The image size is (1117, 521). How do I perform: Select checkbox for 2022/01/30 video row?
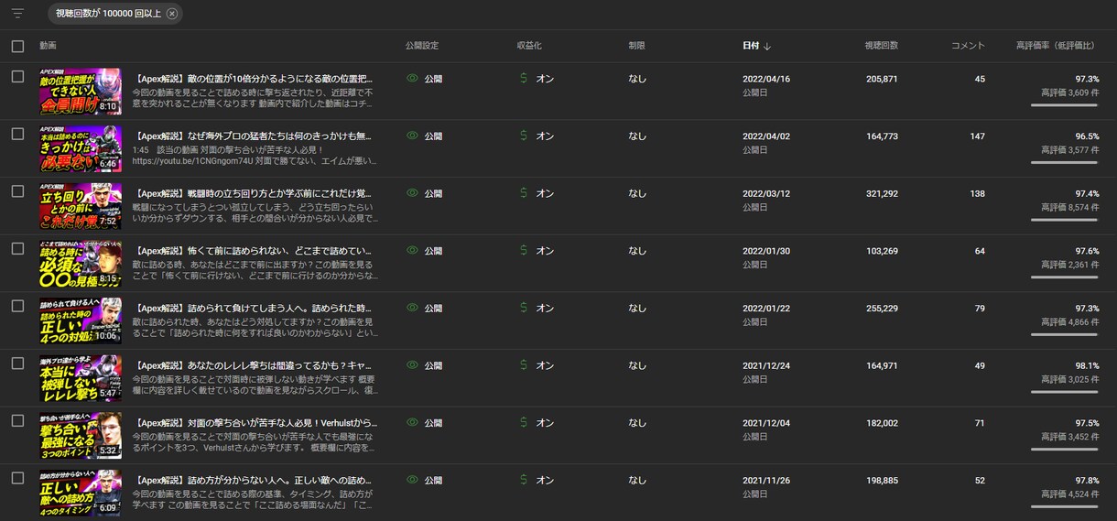tap(17, 248)
